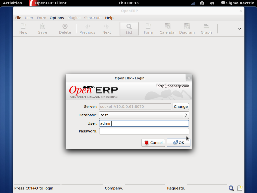Click the Company status label
The image size is (257, 193).
(114, 188)
